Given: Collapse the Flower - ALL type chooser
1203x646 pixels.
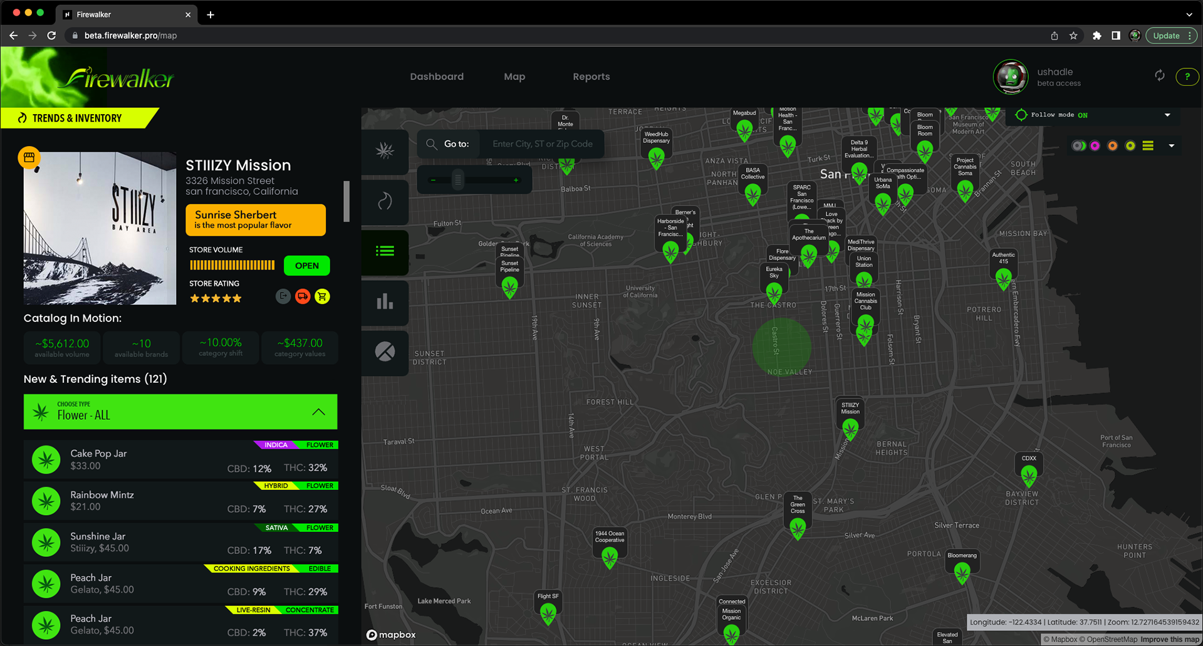Looking at the screenshot, I should pos(318,412).
